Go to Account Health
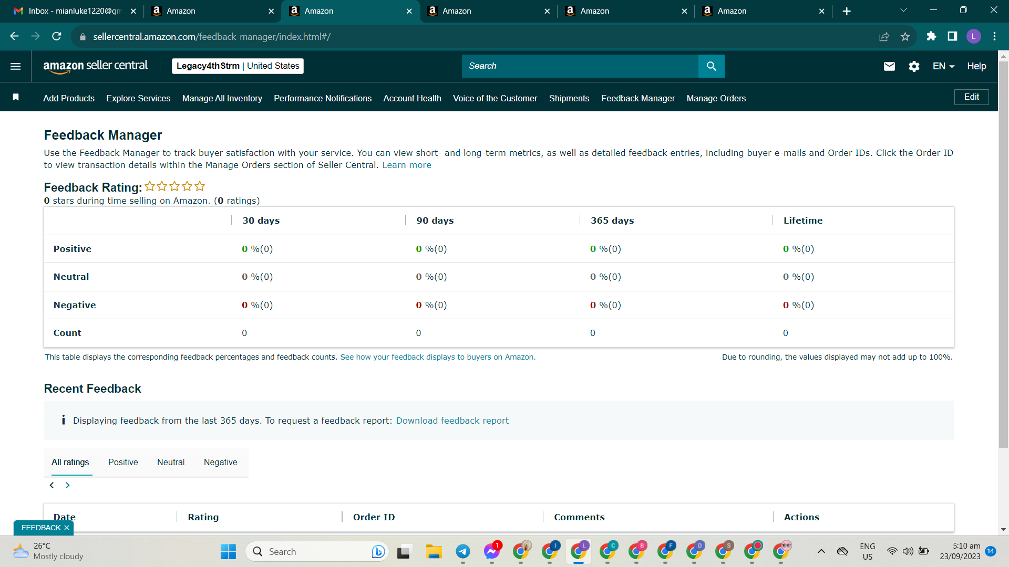Screen dimensions: 1009x567 [x=413, y=98]
